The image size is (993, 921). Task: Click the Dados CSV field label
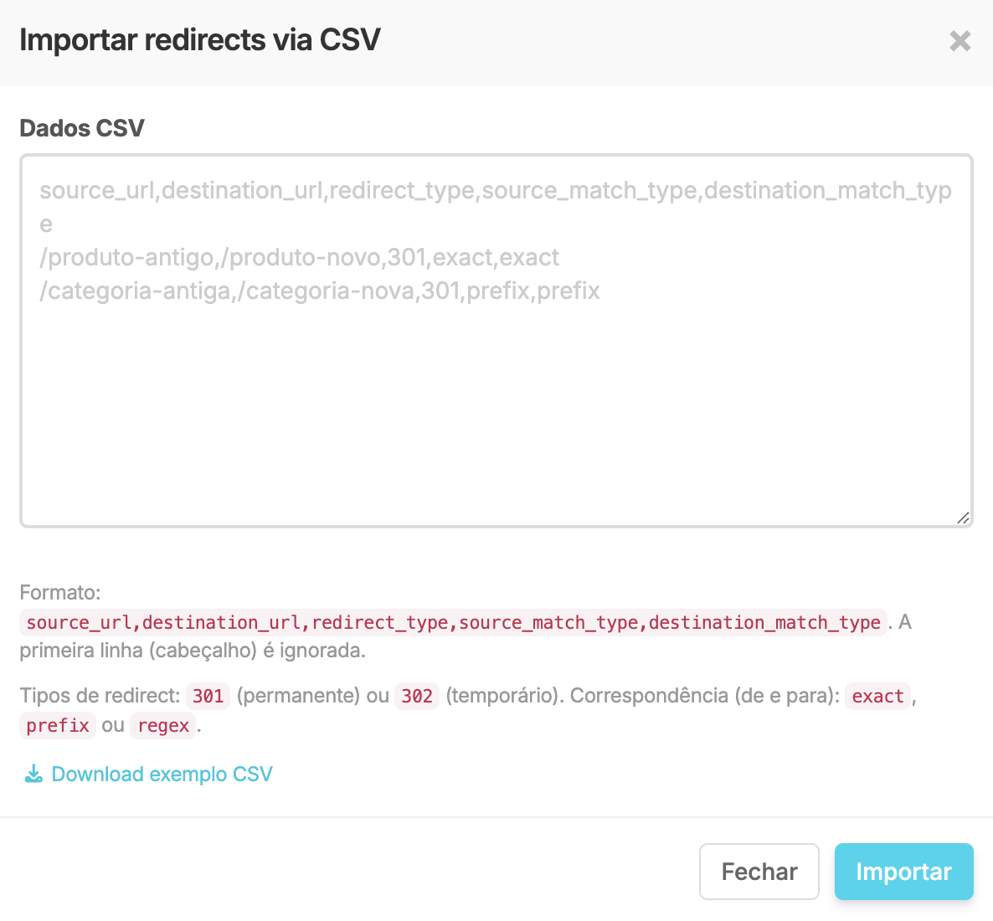pyautogui.click(x=82, y=128)
